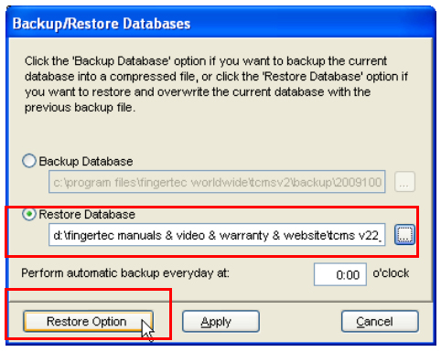Click the 'Restore Database' radio label text
Image resolution: width=441 pixels, height=352 pixels.
click(87, 215)
